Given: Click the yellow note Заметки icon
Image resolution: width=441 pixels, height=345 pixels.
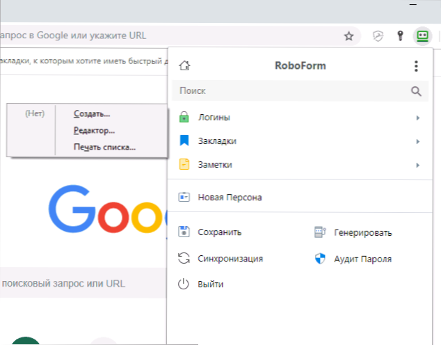Looking at the screenshot, I should click(184, 164).
